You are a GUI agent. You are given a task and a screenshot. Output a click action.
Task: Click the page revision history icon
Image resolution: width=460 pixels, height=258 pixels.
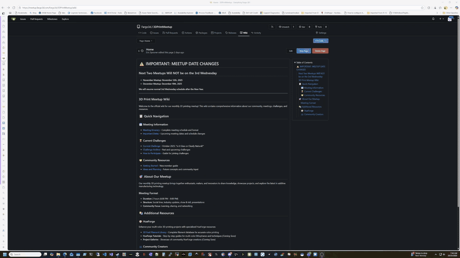tap(142, 51)
